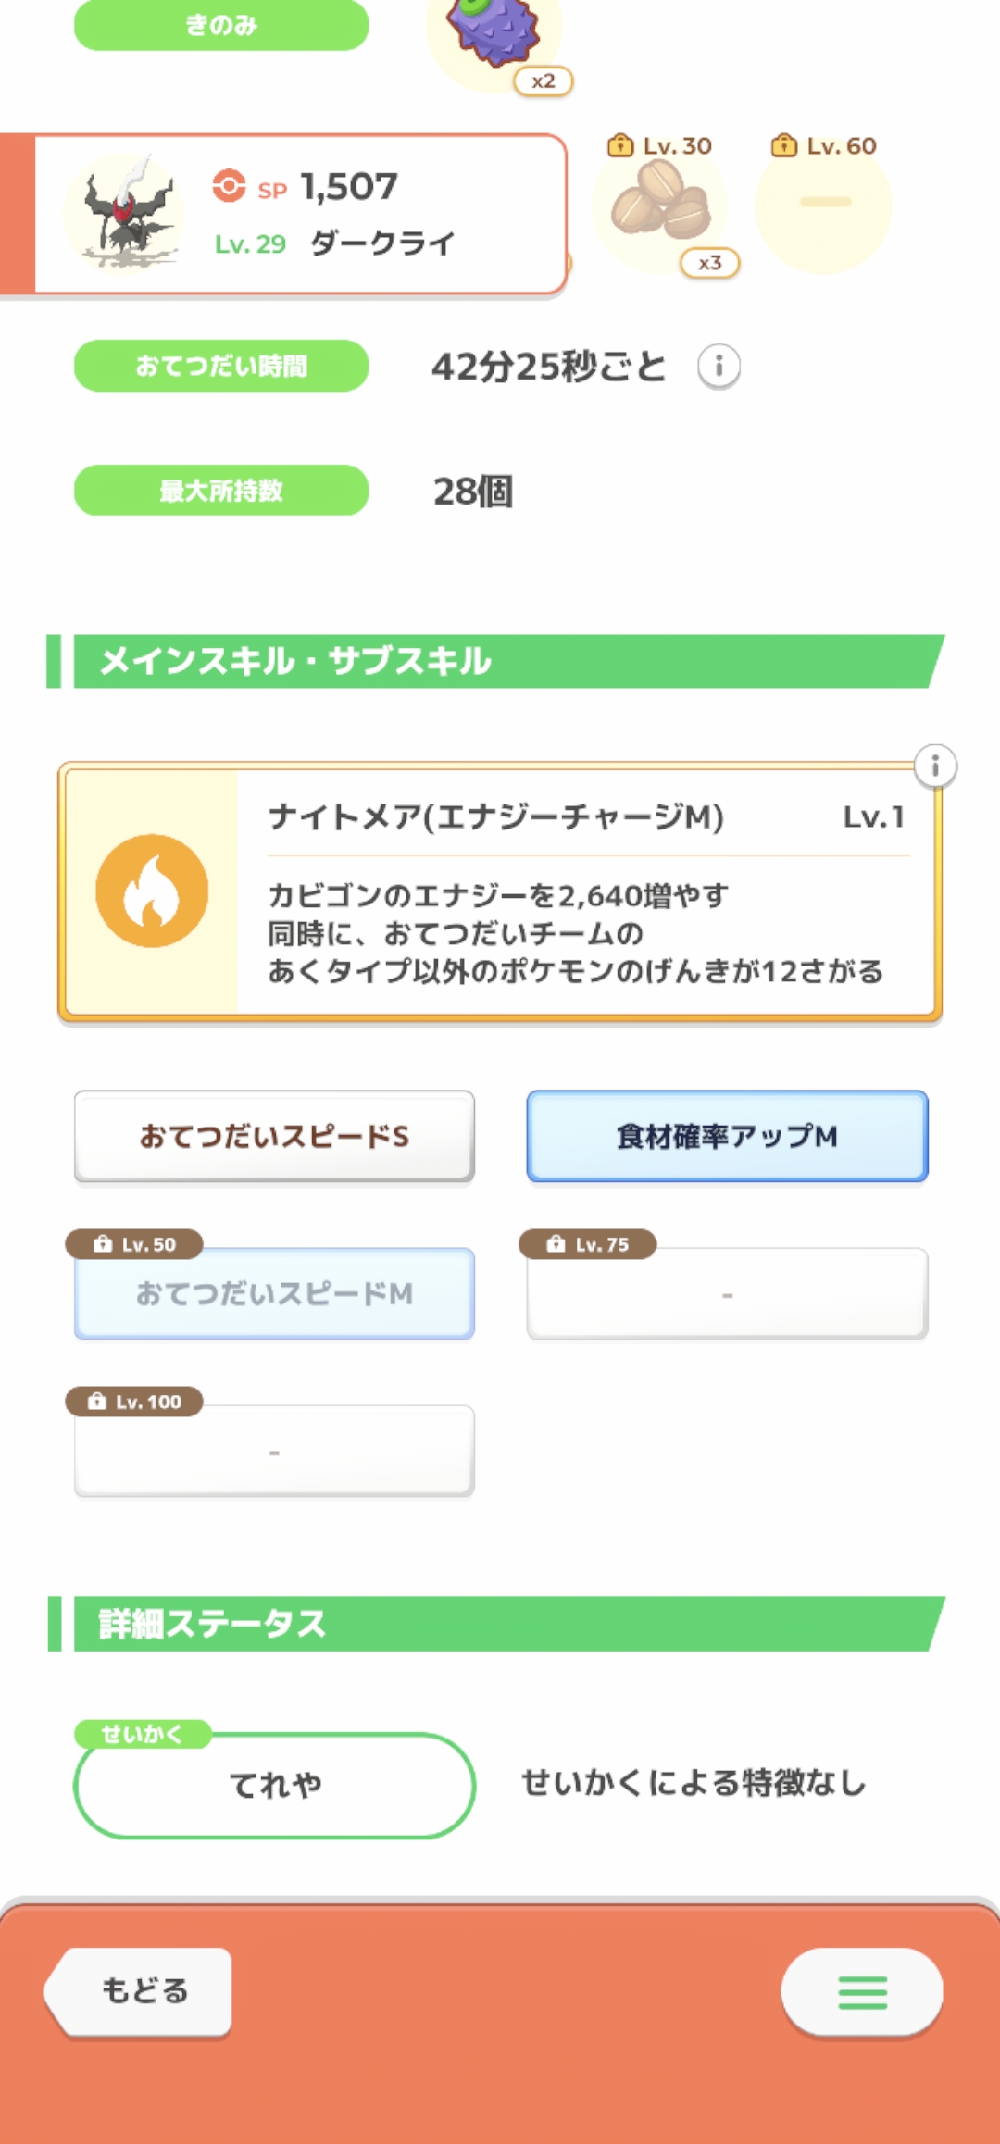Tap the おてつだい時間 label

pyautogui.click(x=221, y=367)
